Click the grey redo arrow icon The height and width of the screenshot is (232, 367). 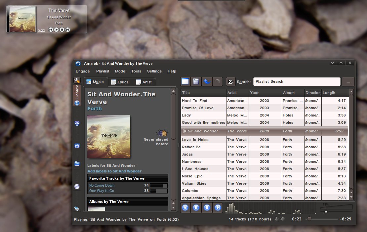[218, 81]
